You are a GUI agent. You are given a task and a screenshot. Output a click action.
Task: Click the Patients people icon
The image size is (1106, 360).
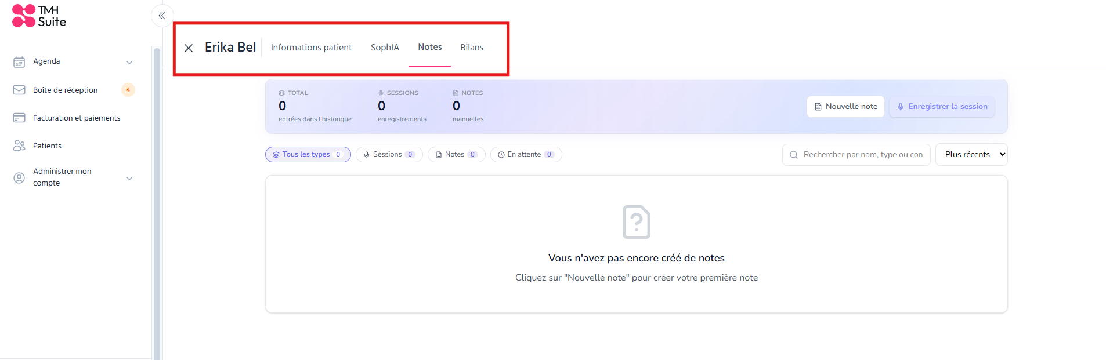(19, 146)
